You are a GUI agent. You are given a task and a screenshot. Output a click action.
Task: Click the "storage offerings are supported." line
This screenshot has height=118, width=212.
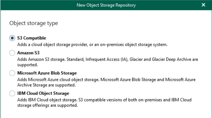point(48,105)
